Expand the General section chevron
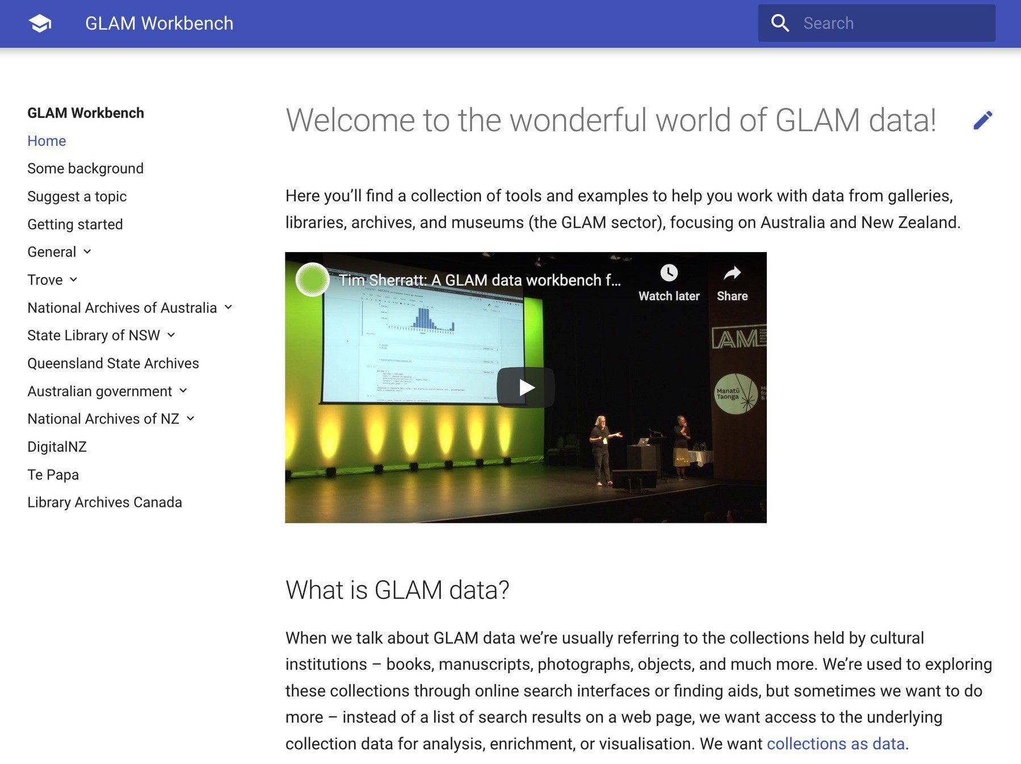 click(x=87, y=251)
